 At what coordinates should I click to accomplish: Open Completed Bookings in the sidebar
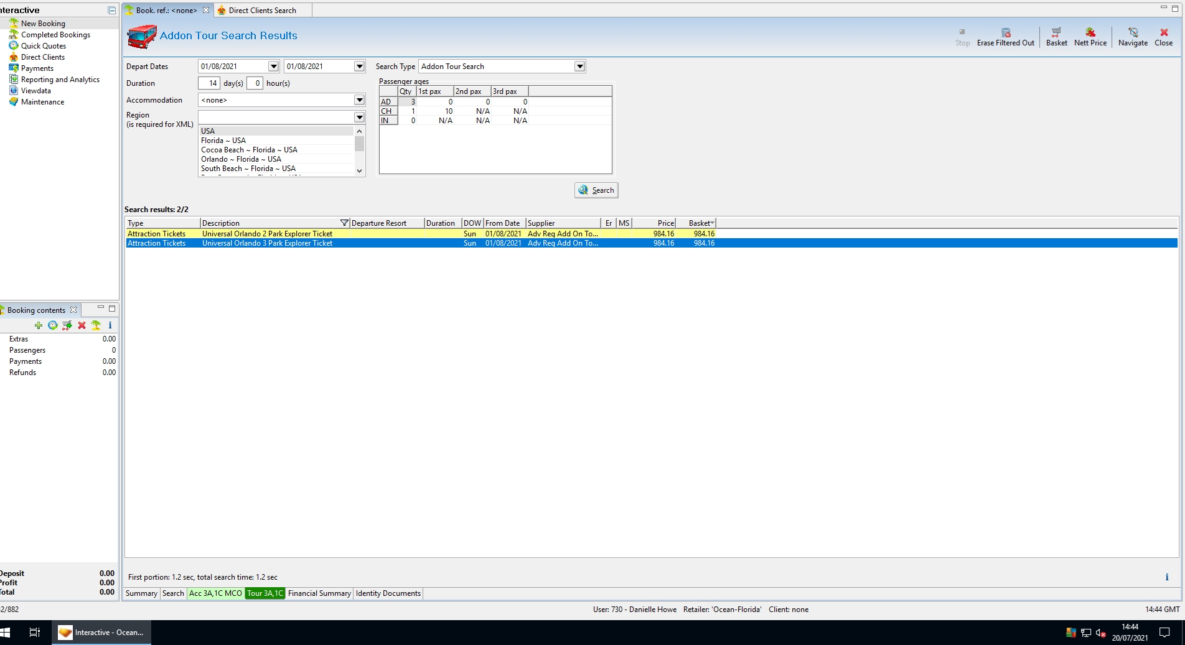55,35
